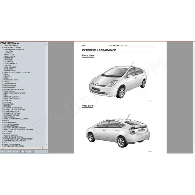
Task: Open DIMENSIONS tree entry
Action: point(9,69)
